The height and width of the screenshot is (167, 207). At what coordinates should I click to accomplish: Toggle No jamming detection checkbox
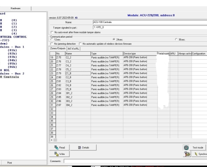tap(52, 44)
